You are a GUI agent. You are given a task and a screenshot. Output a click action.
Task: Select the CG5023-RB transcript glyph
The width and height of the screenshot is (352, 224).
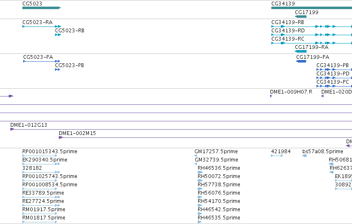(58, 35)
